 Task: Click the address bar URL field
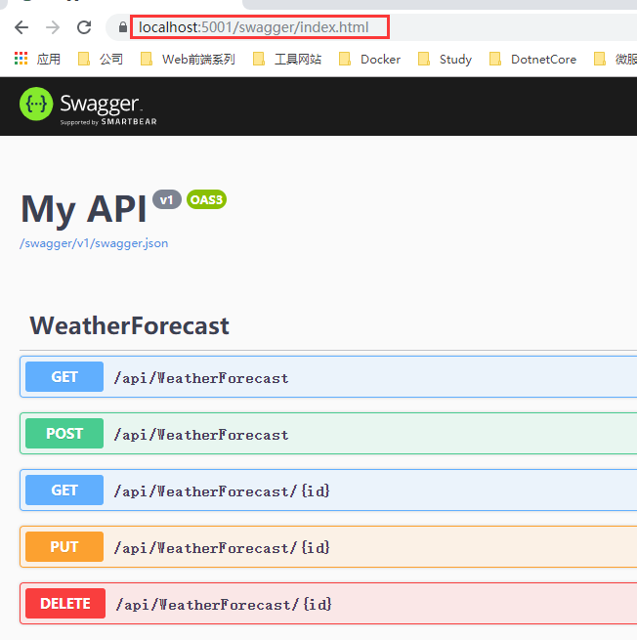pyautogui.click(x=259, y=27)
